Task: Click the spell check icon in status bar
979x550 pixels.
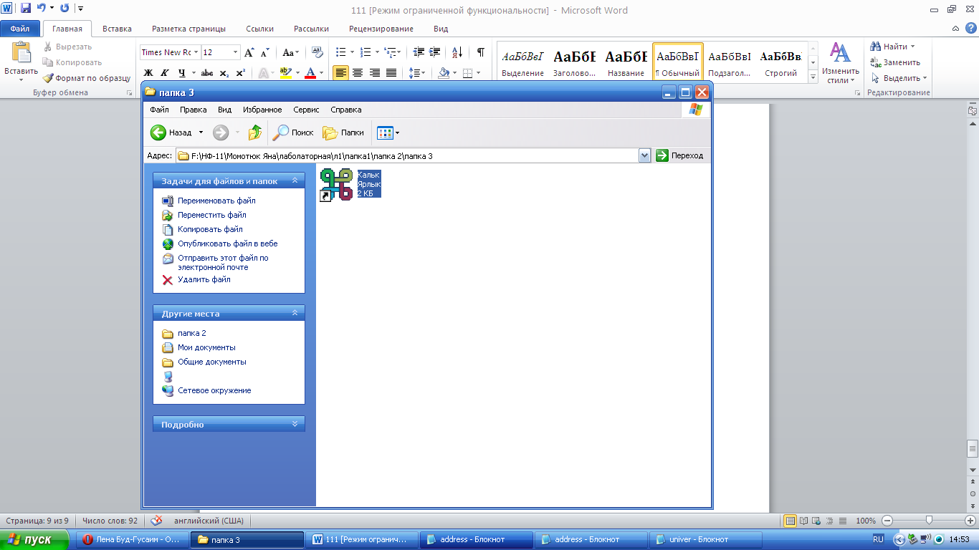Action: tap(156, 521)
